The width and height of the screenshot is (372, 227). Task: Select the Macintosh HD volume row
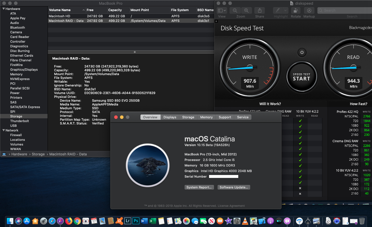(x=131, y=16)
